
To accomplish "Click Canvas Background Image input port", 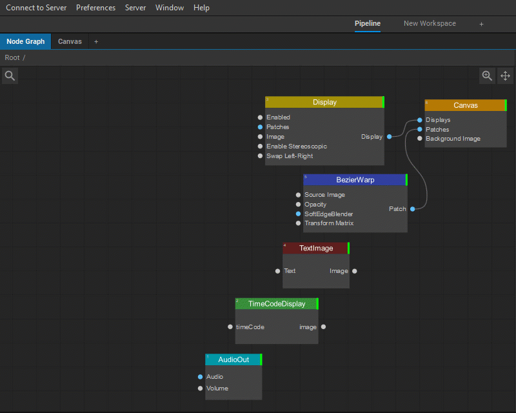I will [420, 138].
